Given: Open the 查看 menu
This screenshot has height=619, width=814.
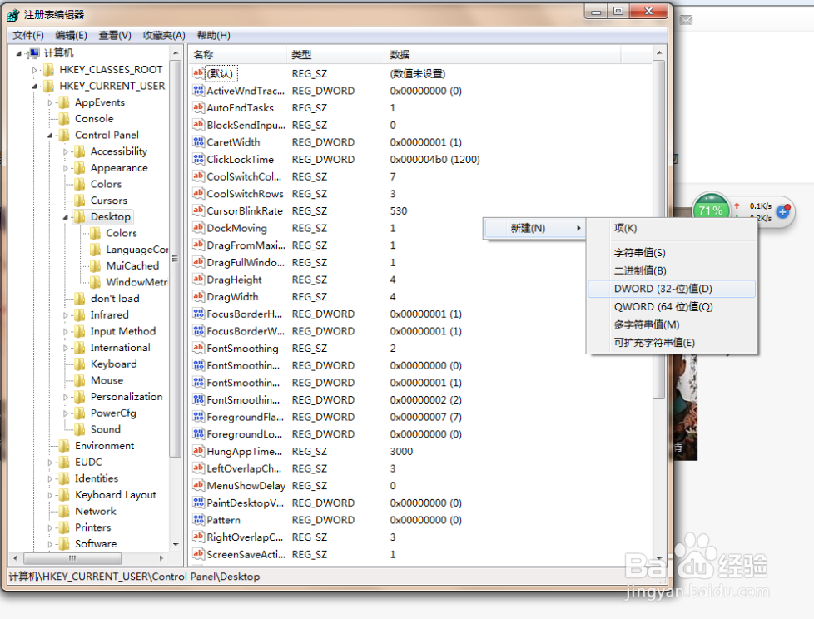Looking at the screenshot, I should pos(116,35).
